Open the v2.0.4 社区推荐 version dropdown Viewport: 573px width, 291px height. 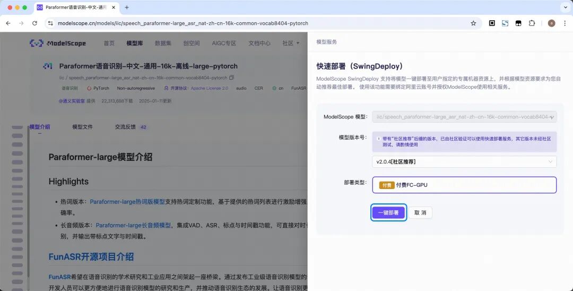(x=464, y=161)
